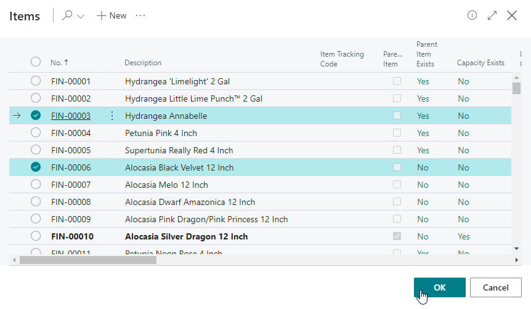Expand the dialog to full screen
This screenshot has width=531, height=309.
(x=492, y=16)
